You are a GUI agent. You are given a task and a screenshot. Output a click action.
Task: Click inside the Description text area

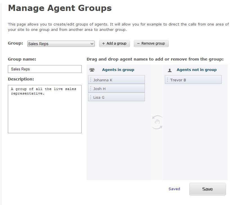(x=45, y=109)
